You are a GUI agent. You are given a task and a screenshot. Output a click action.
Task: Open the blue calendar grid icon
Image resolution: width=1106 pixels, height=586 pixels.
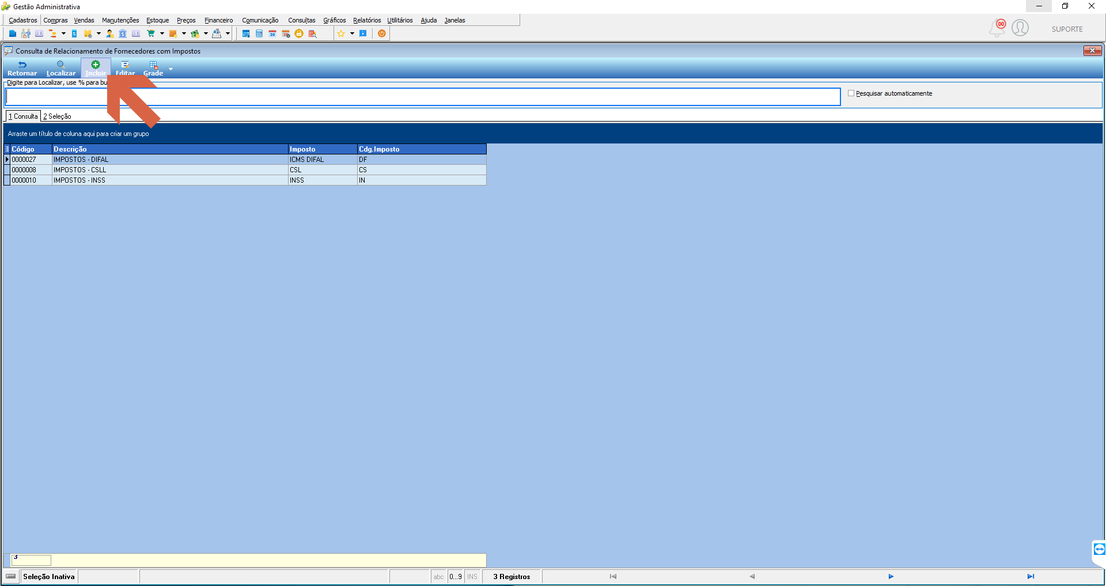pyautogui.click(x=246, y=33)
